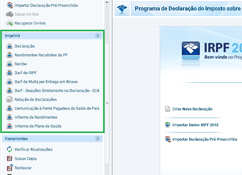Open Declaração print option
Image resolution: width=242 pixels, height=175 pixels.
point(24,46)
